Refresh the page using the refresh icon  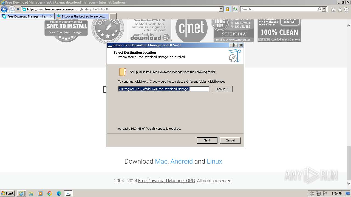tap(235, 9)
